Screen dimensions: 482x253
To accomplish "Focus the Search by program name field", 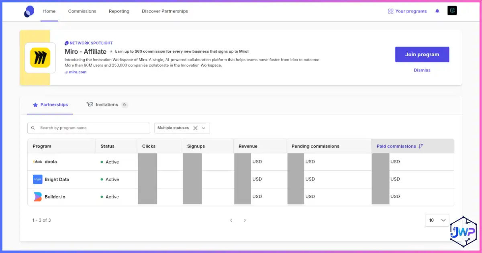I will coord(89,128).
